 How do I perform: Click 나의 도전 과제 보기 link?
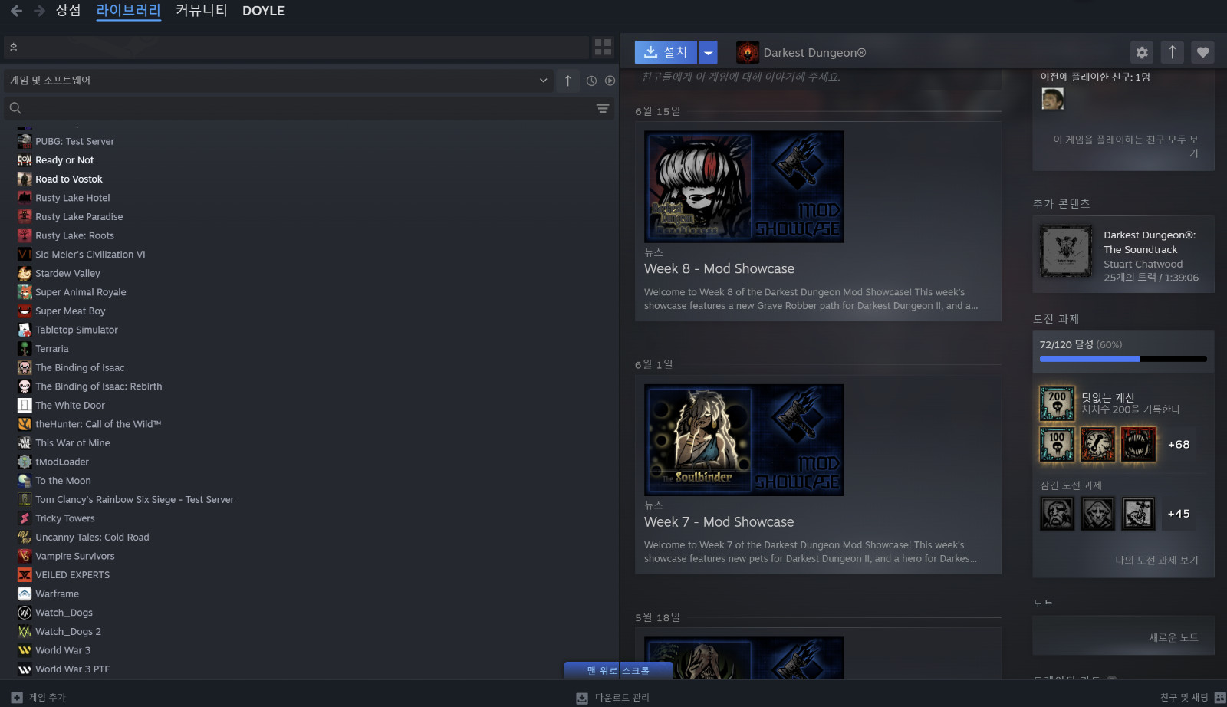1156,560
